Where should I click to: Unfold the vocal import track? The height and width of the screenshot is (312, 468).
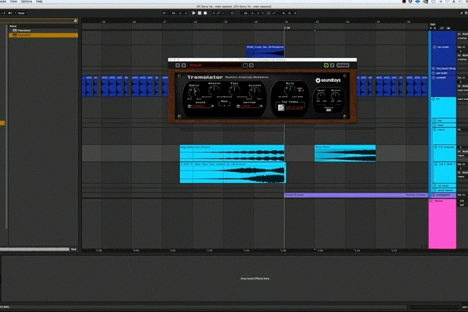tap(435, 190)
